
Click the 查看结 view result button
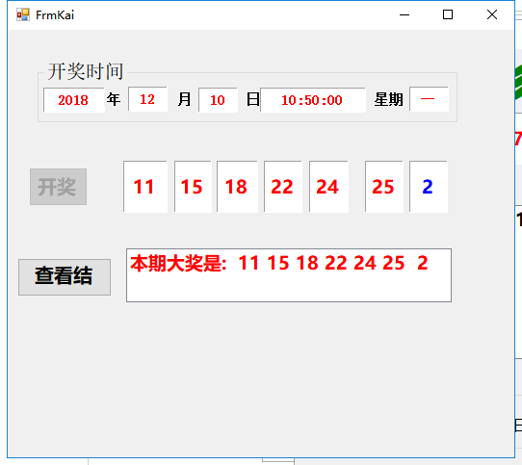[x=65, y=277]
